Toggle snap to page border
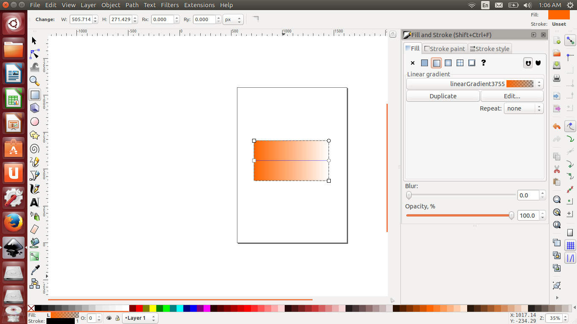 571,232
